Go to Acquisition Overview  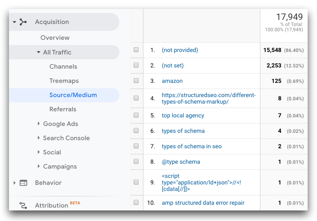[x=55, y=38]
